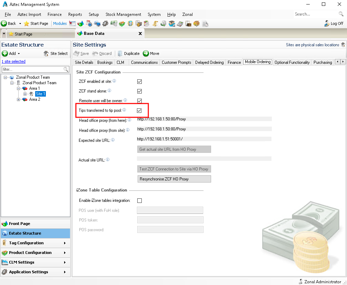347x285 pixels.
Task: Click the green Back arrow icon
Action: point(4,23)
